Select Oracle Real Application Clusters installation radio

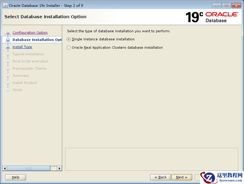[69, 47]
